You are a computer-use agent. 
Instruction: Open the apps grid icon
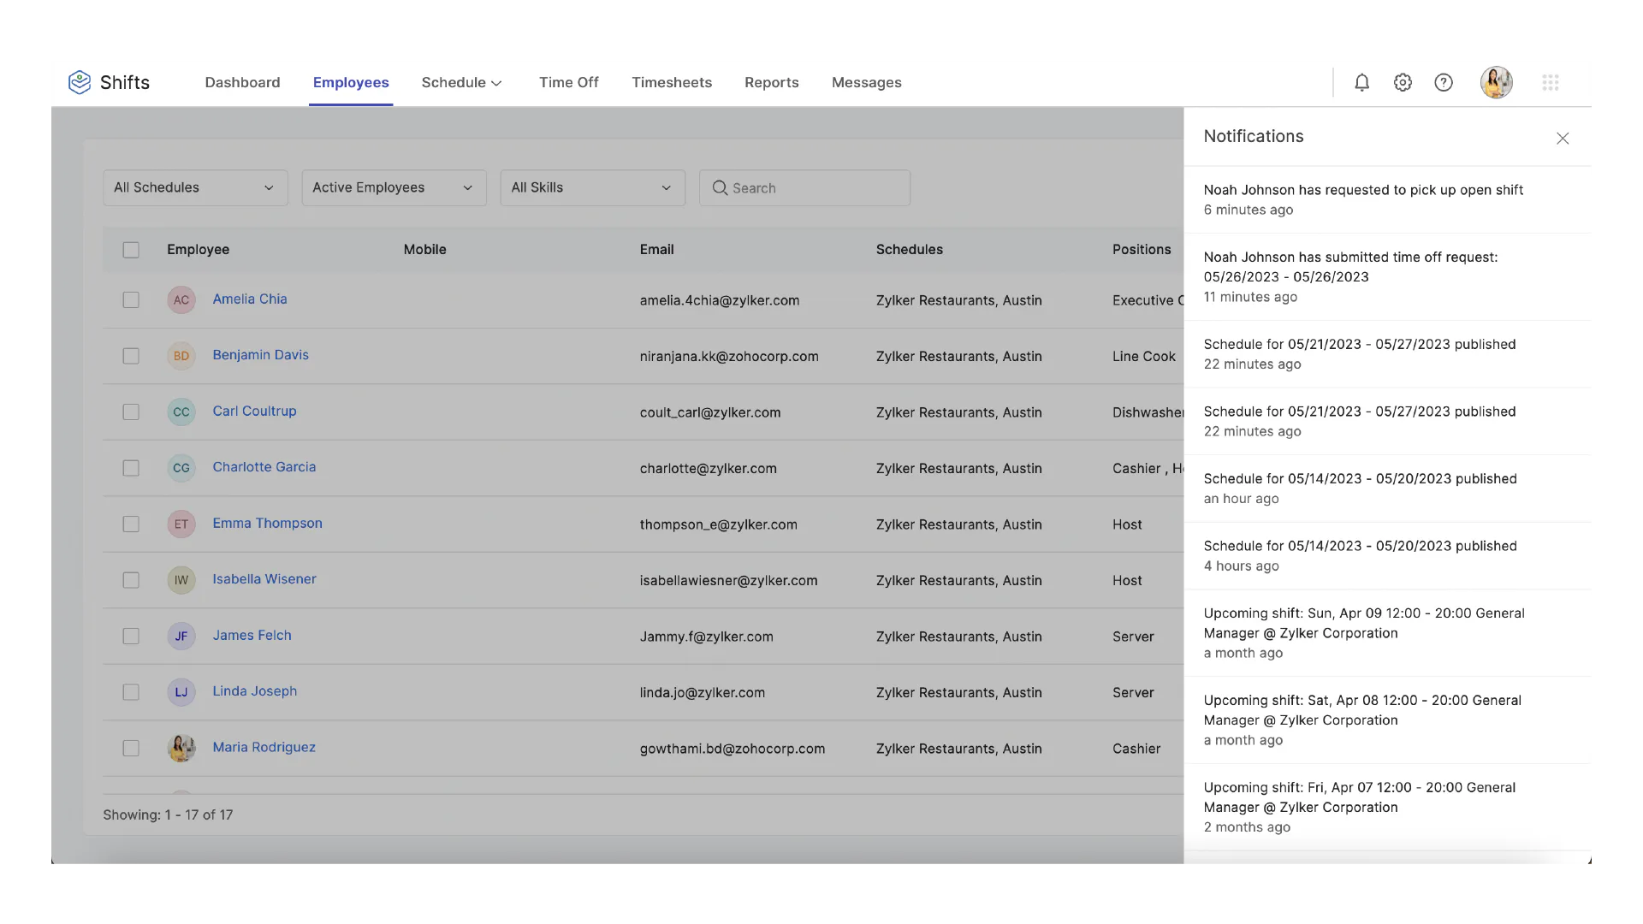coord(1551,82)
